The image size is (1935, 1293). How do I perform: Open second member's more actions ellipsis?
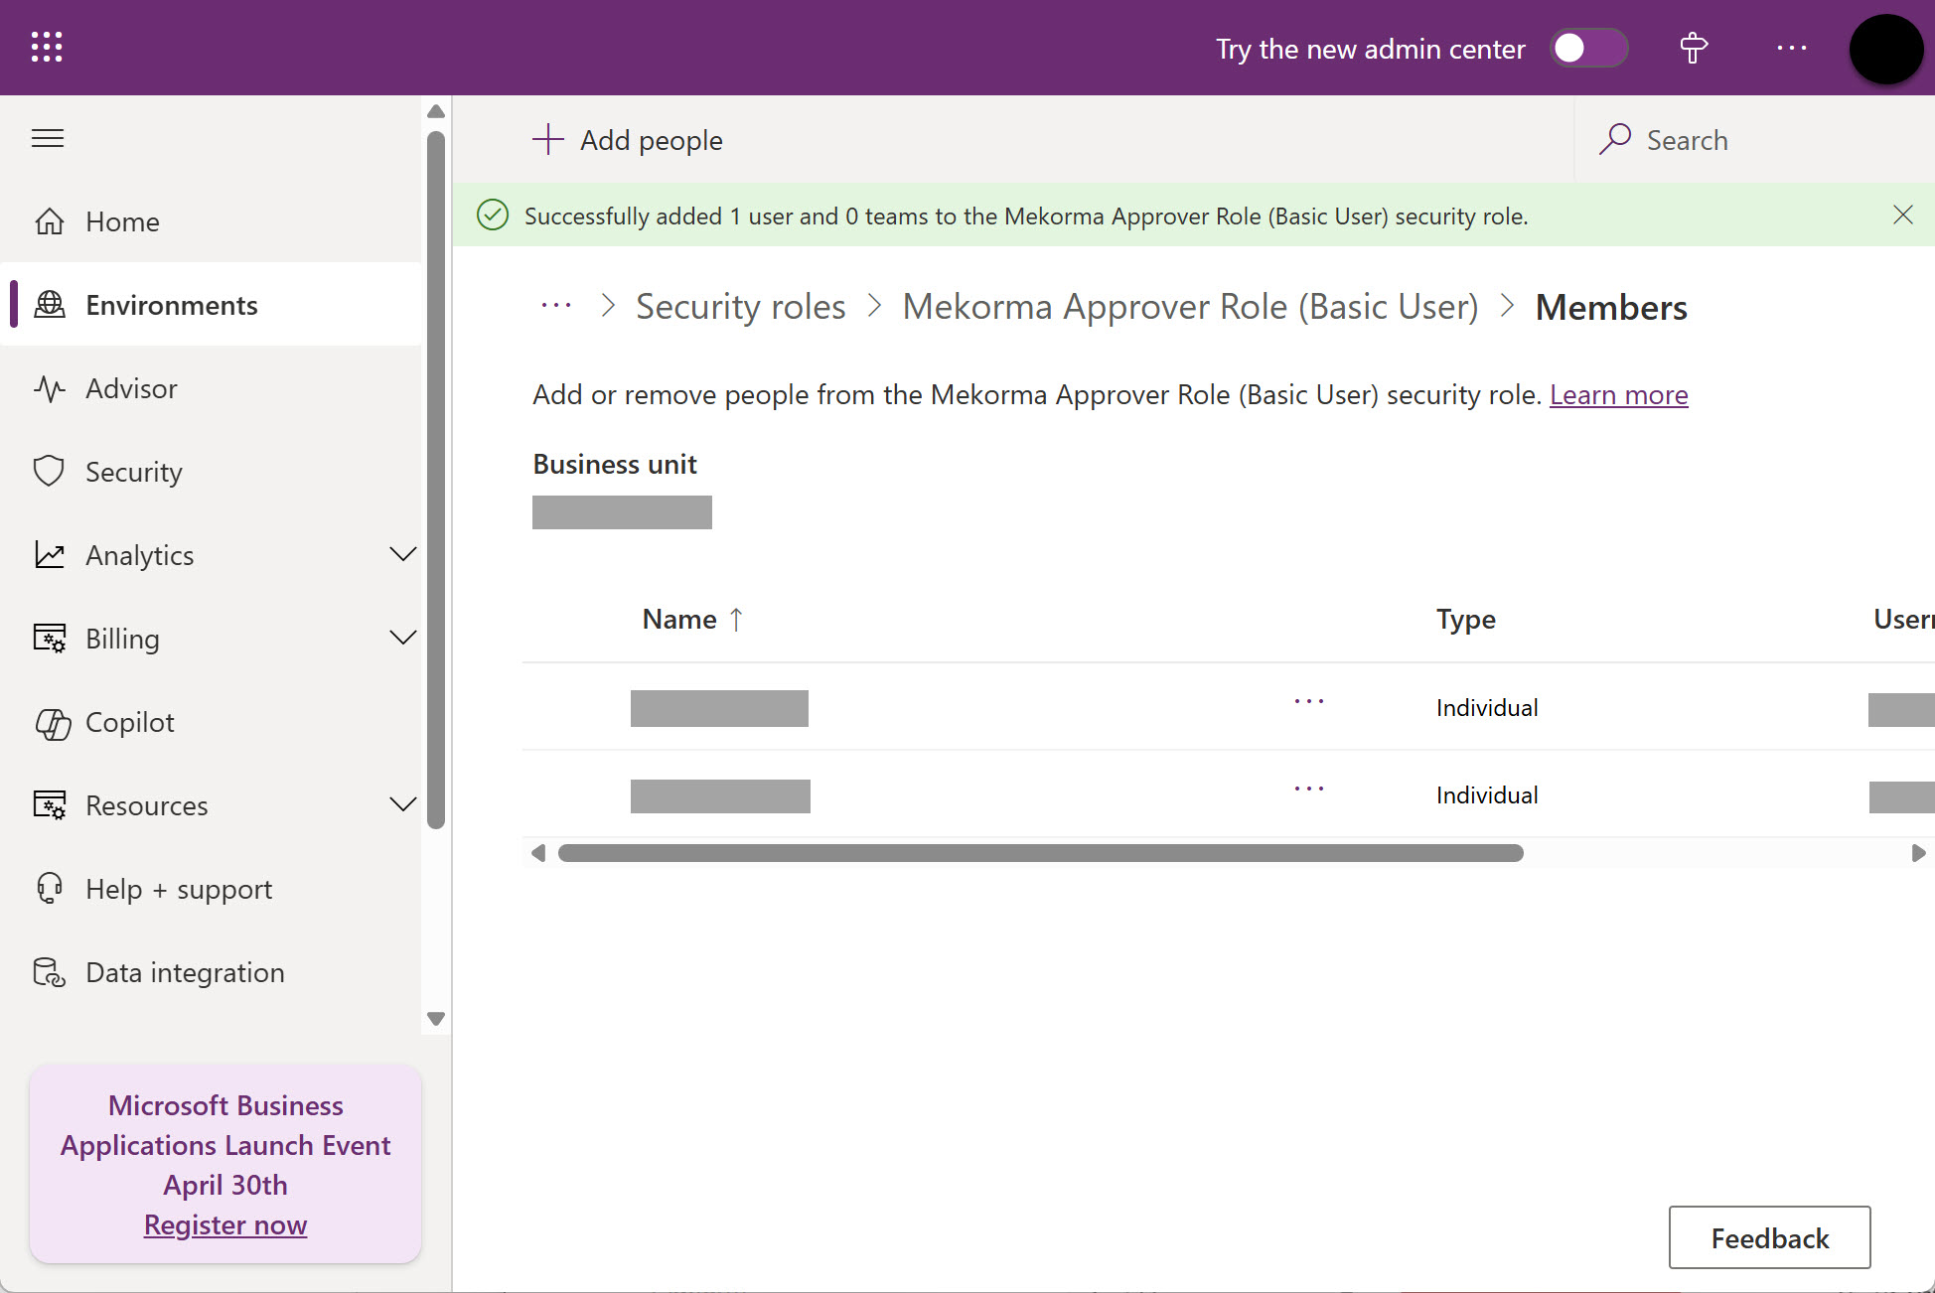1308,790
